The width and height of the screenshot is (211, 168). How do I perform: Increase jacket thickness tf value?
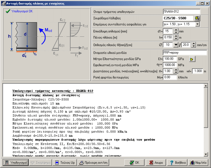point(176,70)
